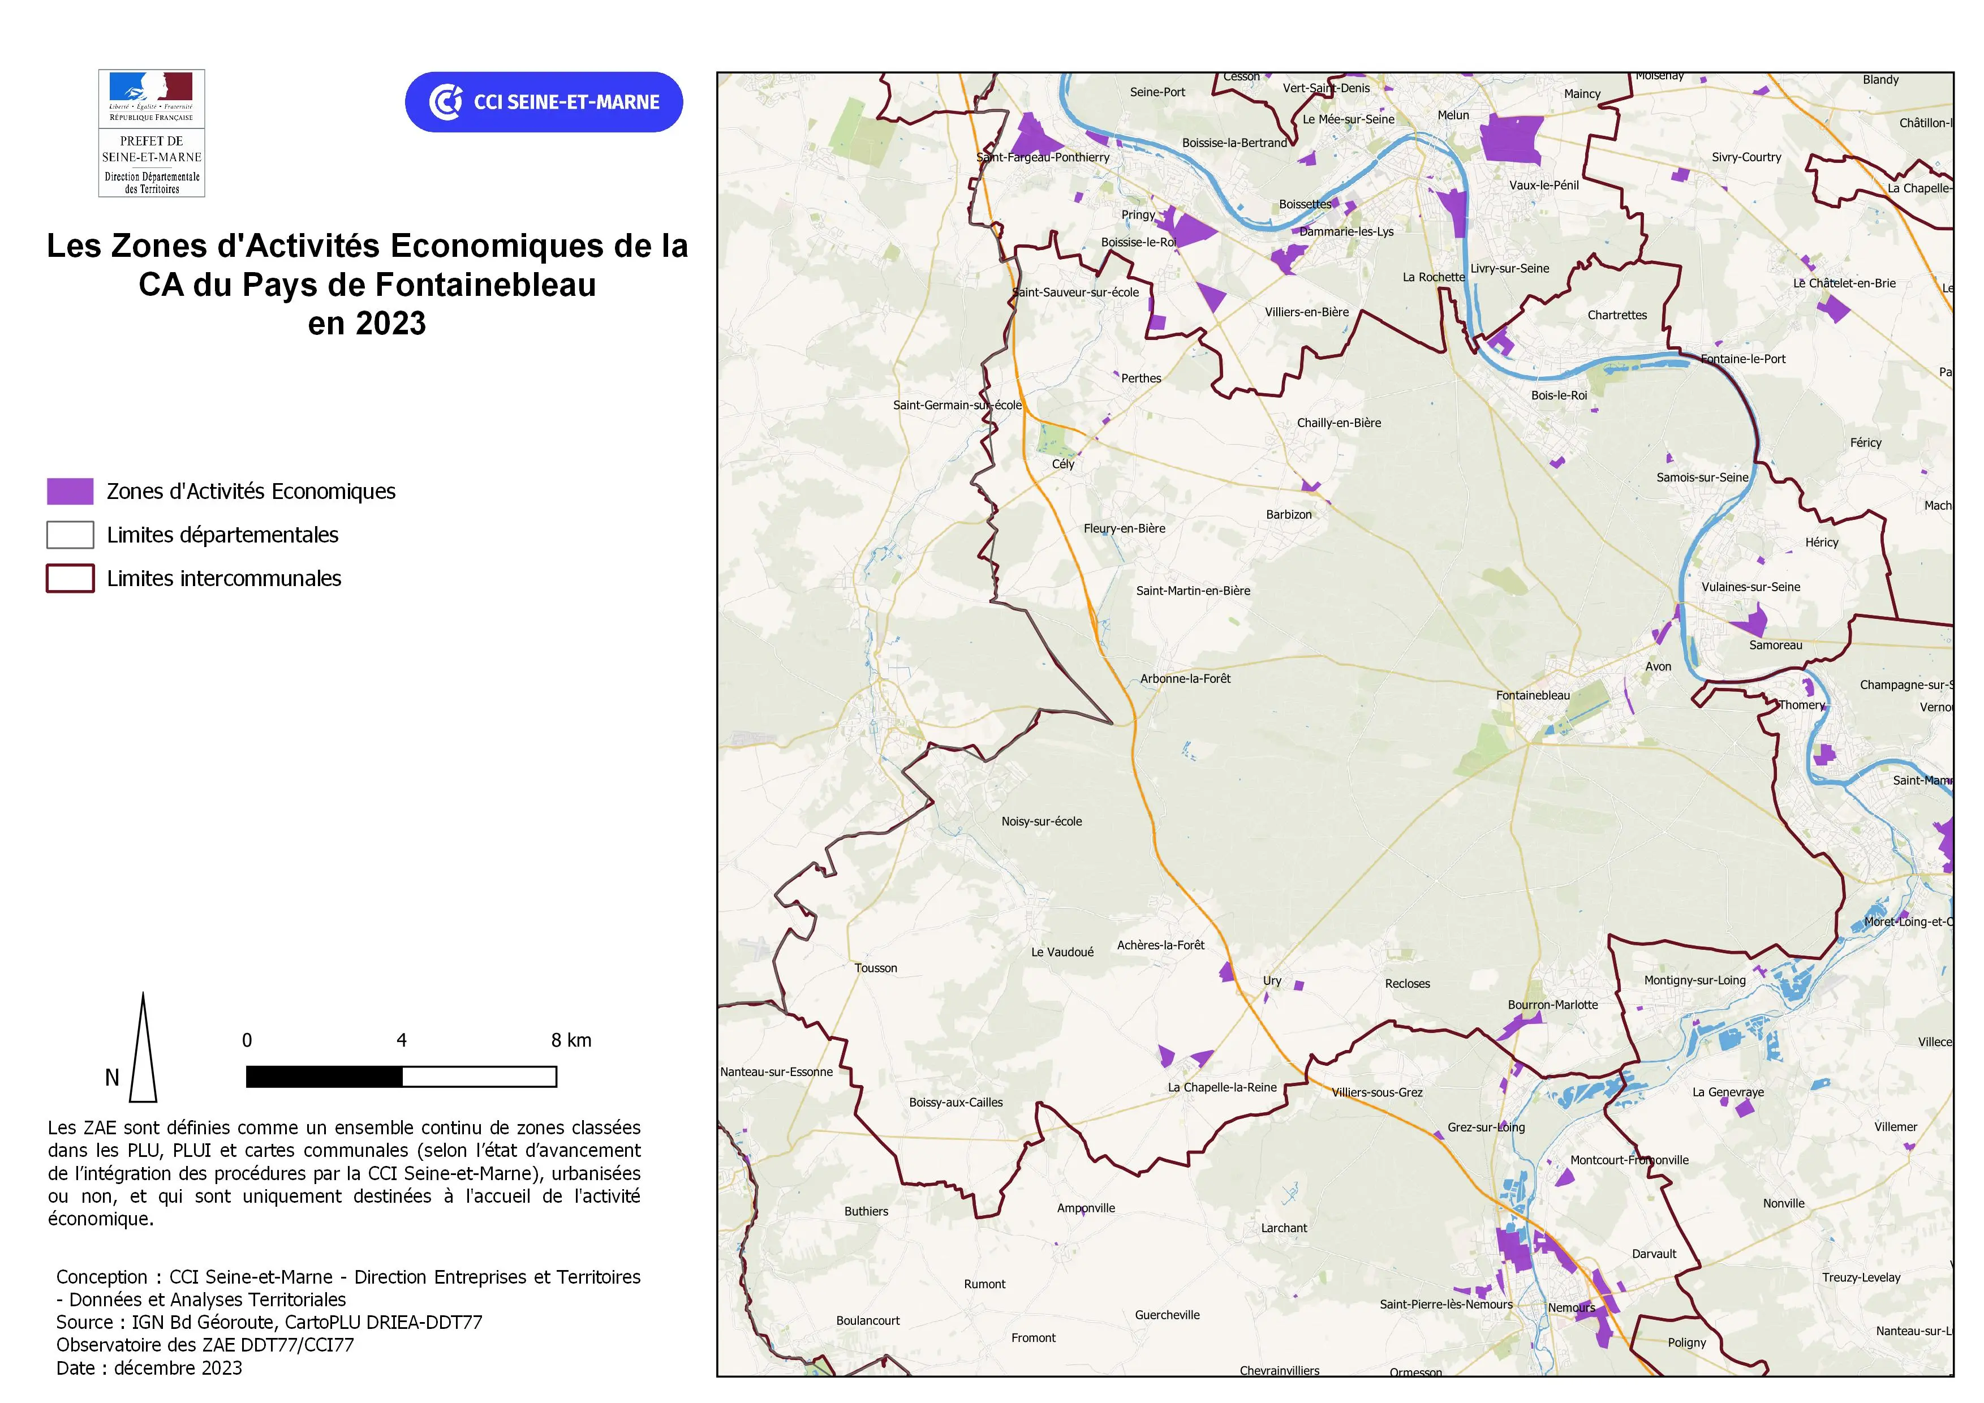Click the Nanteau-sur-Essonne label
This screenshot has height=1403, width=1984.
pos(776,1071)
